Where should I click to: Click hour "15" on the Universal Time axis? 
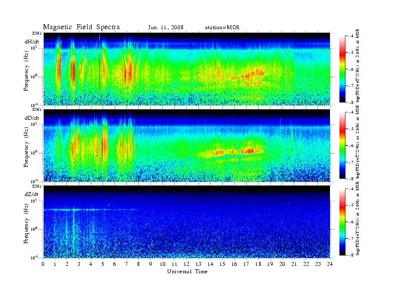click(222, 264)
